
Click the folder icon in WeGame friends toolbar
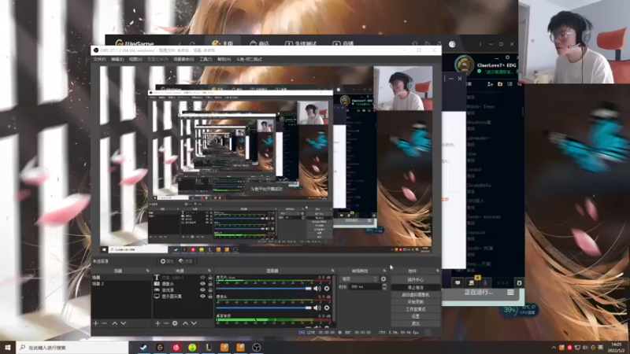pos(500,84)
